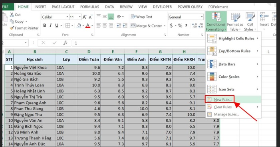The image size is (280, 147).
Task: Increase font size with large A
Action: pyautogui.click(x=84, y=17)
